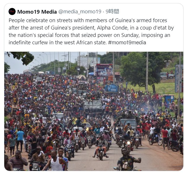The width and height of the screenshot is (185, 174).
Task: Click the tweet body text
Action: coord(91,31)
